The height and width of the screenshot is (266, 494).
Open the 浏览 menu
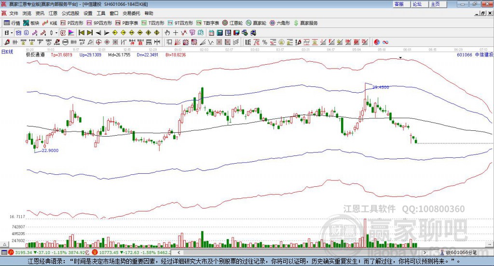click(x=27, y=13)
